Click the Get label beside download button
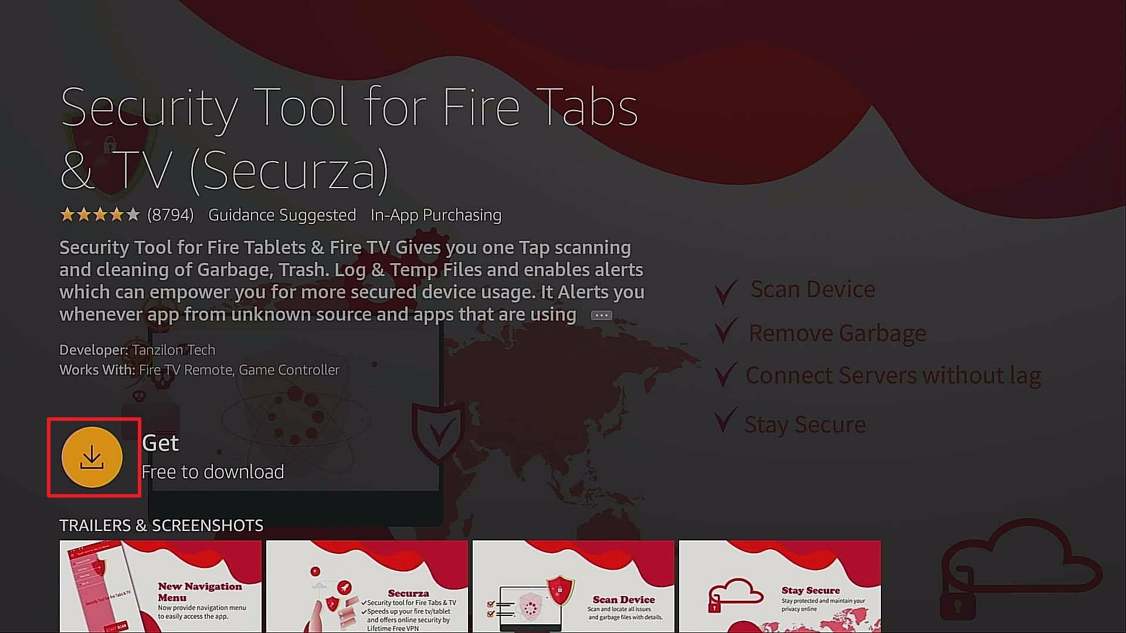The height and width of the screenshot is (633, 1126). click(x=160, y=443)
